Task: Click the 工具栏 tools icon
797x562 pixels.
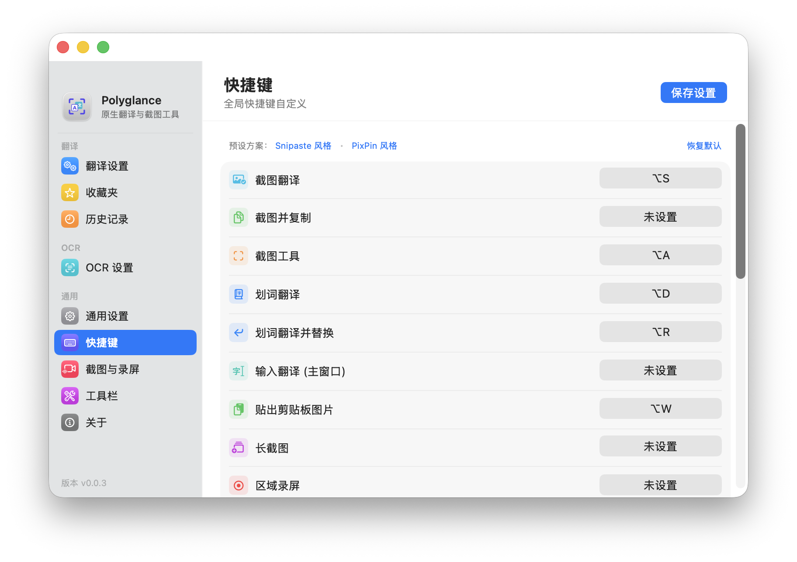Action: click(70, 396)
